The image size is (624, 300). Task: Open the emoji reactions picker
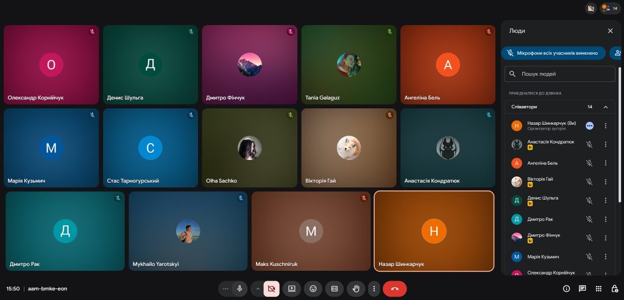[313, 288]
